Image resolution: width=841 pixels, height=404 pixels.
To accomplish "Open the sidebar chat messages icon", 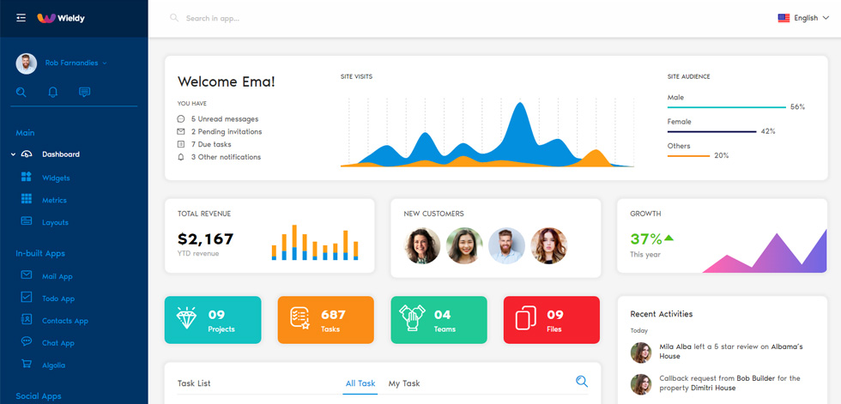I will pos(84,92).
